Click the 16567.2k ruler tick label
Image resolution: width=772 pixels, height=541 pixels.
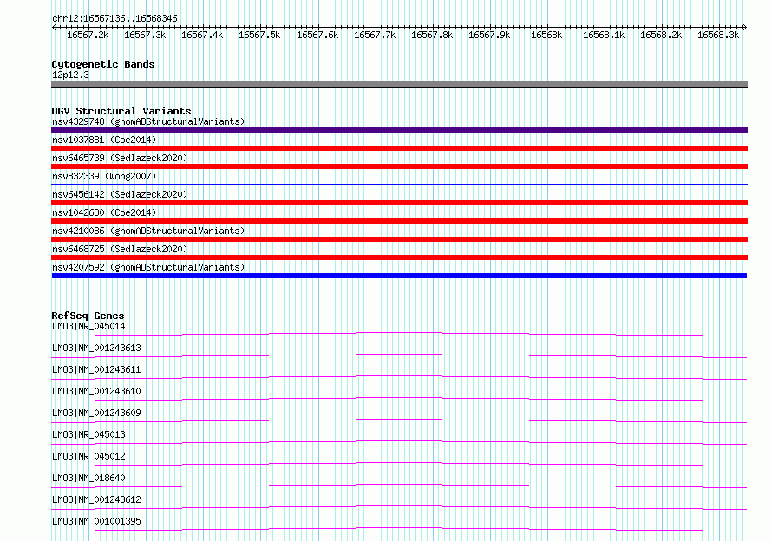click(88, 35)
